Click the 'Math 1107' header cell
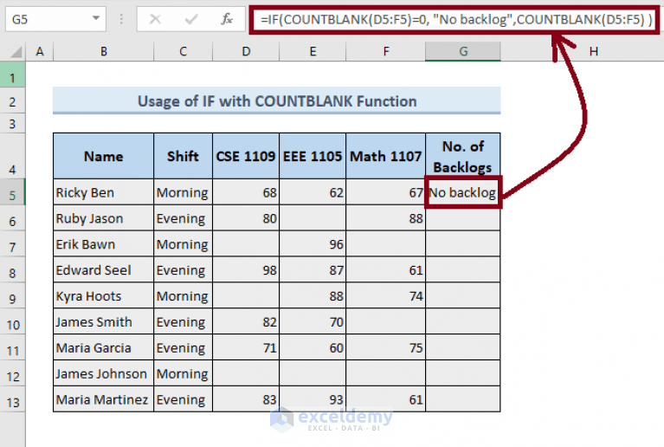Image resolution: width=664 pixels, height=447 pixels. coord(386,156)
